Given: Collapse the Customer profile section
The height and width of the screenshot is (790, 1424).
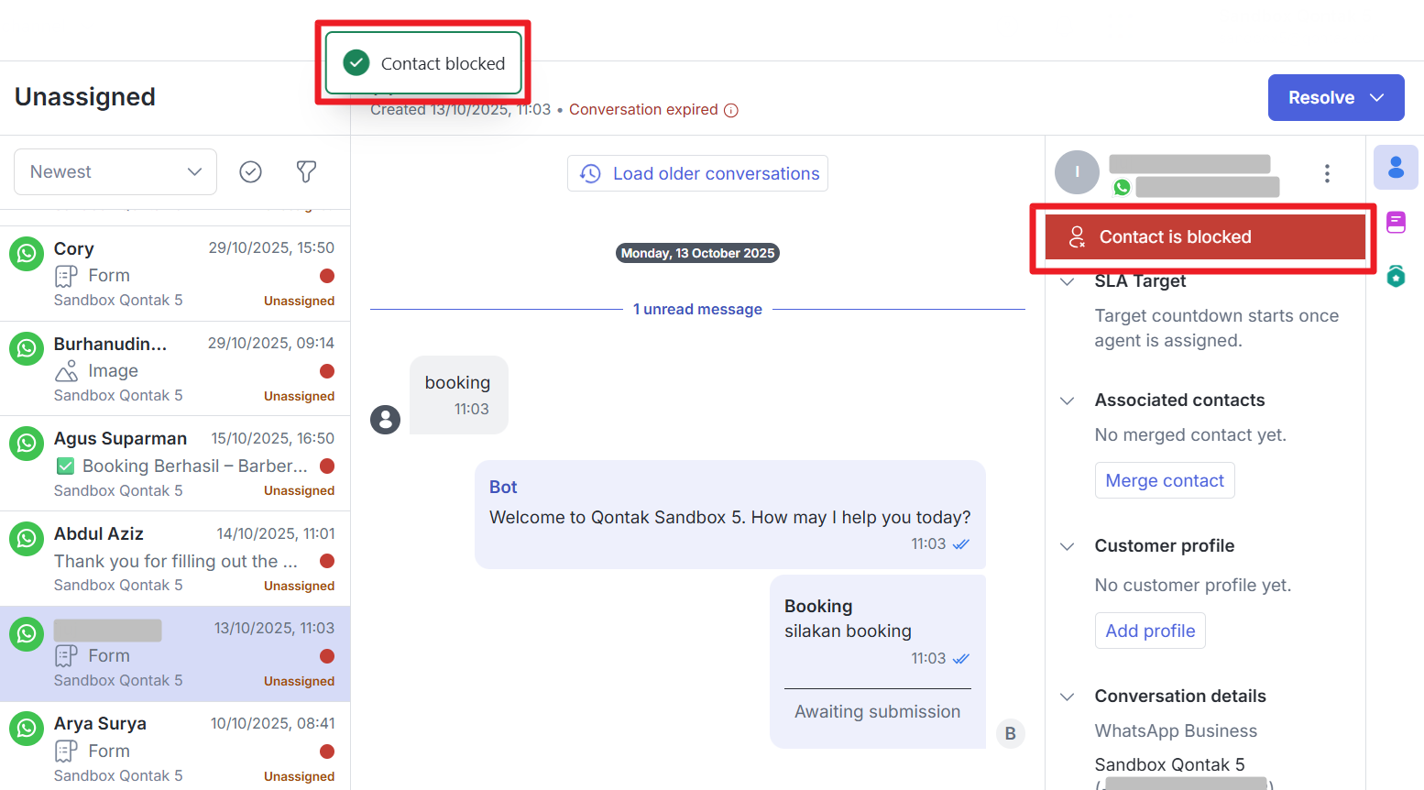Looking at the screenshot, I should [1068, 546].
